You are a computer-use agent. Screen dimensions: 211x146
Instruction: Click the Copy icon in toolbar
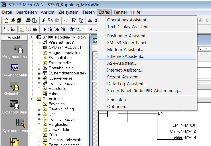(50, 21)
